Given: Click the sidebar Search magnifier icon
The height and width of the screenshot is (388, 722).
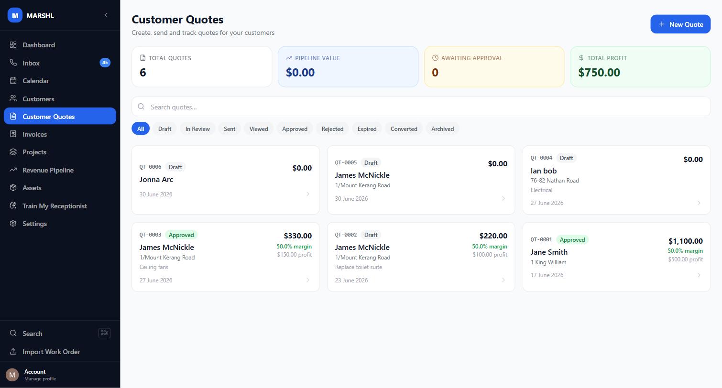Looking at the screenshot, I should (13, 334).
